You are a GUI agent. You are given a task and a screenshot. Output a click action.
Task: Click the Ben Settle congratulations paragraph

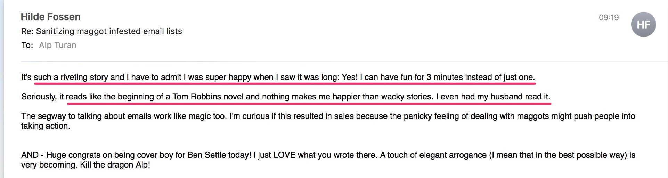(x=328, y=160)
